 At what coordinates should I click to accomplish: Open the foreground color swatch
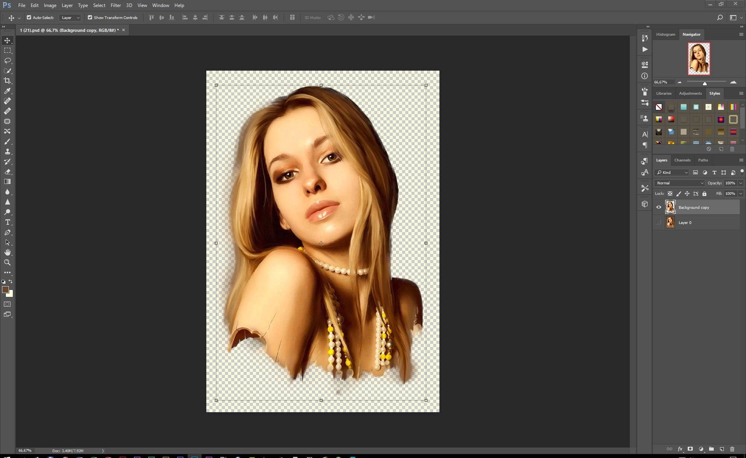coord(5,290)
